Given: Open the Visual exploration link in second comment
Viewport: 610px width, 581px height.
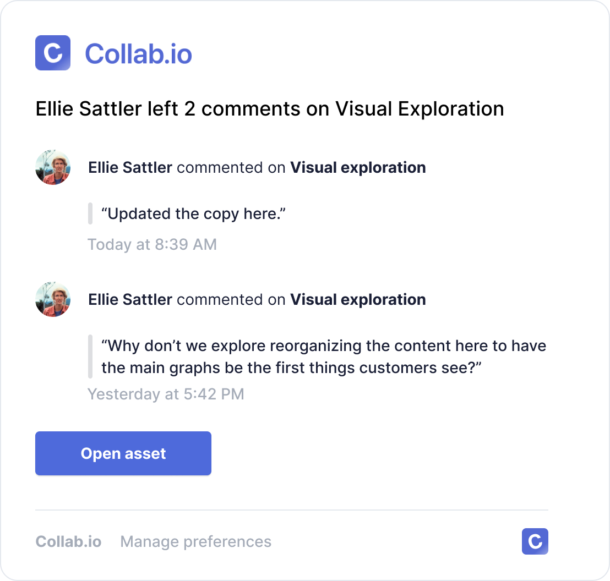Looking at the screenshot, I should 358,299.
